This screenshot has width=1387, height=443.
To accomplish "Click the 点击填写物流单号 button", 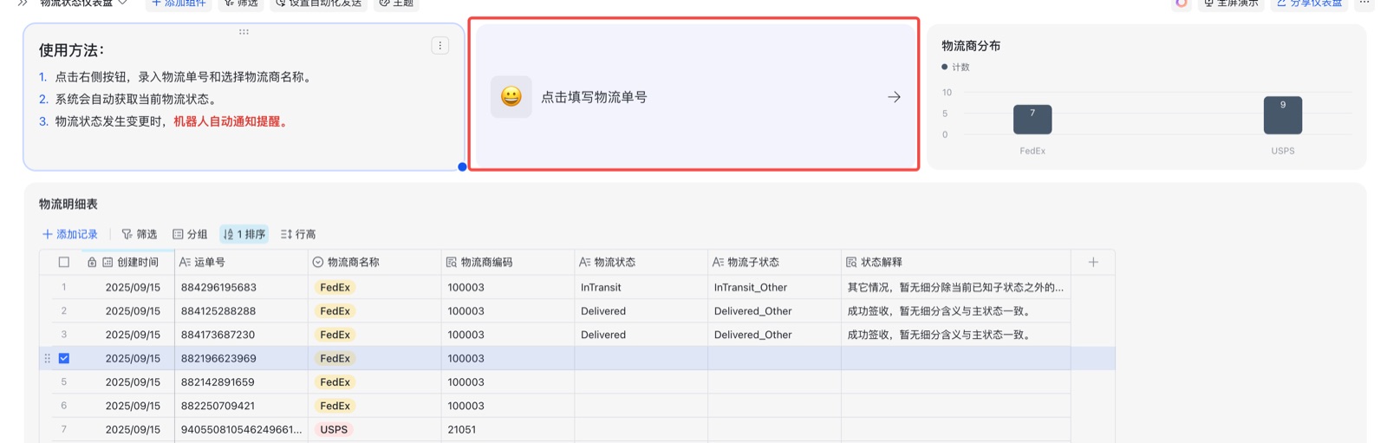I will [x=696, y=97].
